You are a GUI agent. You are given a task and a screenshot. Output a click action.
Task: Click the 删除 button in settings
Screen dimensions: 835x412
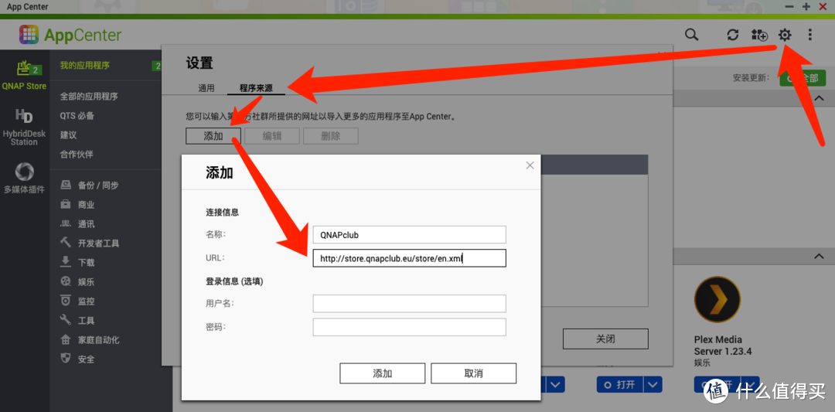tap(331, 136)
